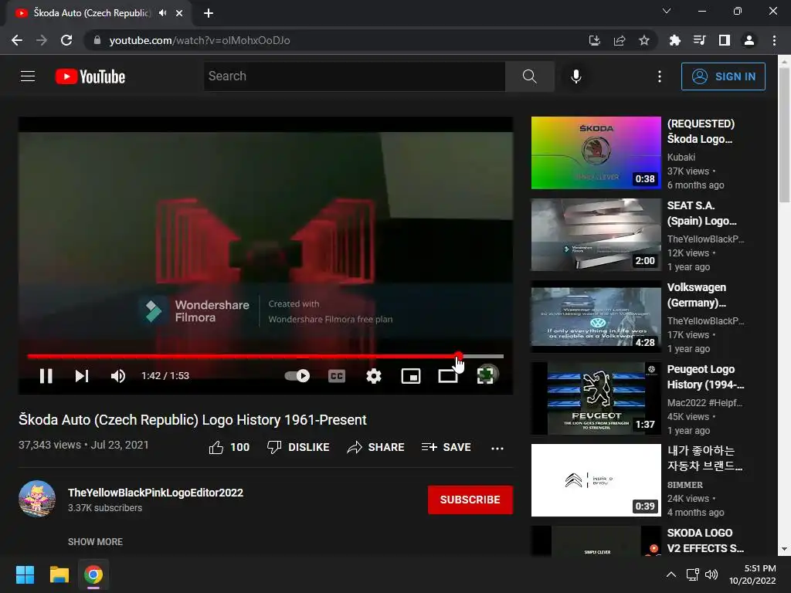Go to the YouTube home logo
The width and height of the screenshot is (791, 593).
(90, 76)
